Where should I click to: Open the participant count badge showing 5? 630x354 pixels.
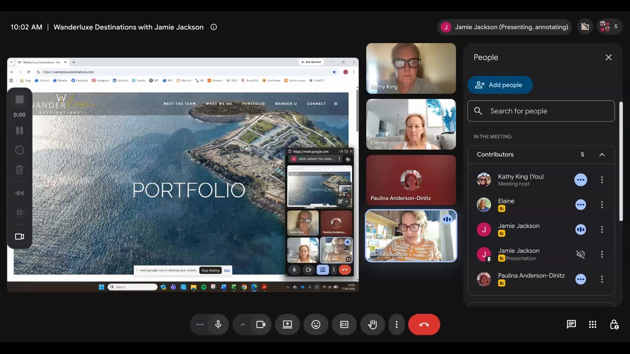point(609,27)
